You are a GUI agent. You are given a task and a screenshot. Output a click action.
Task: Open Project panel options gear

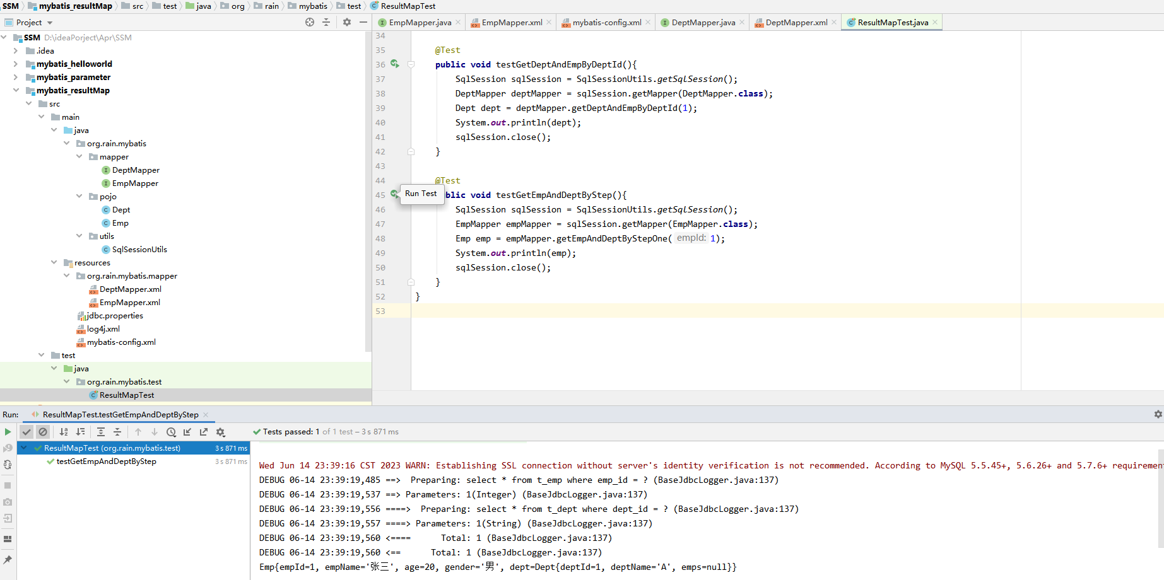(x=347, y=22)
